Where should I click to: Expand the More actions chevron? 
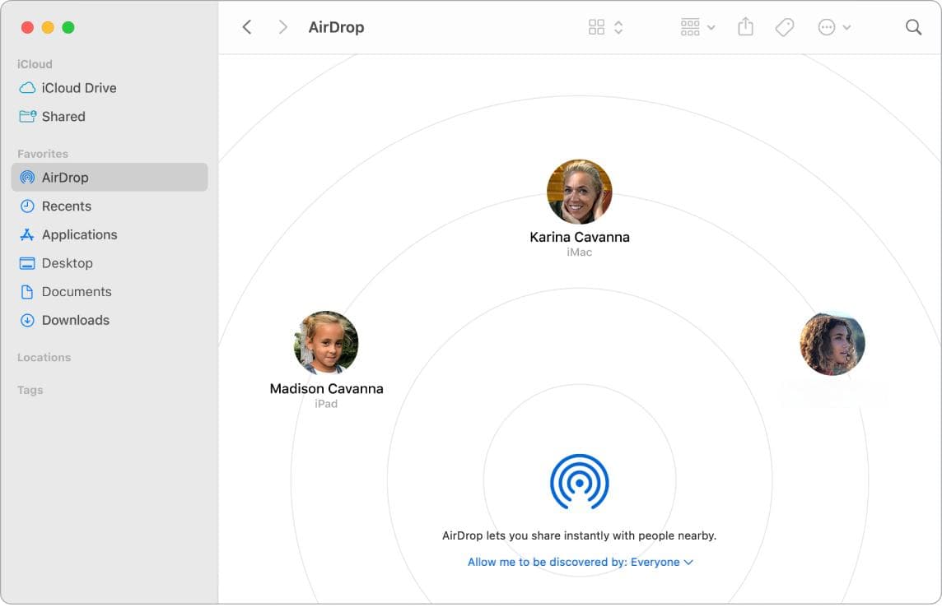pyautogui.click(x=847, y=27)
